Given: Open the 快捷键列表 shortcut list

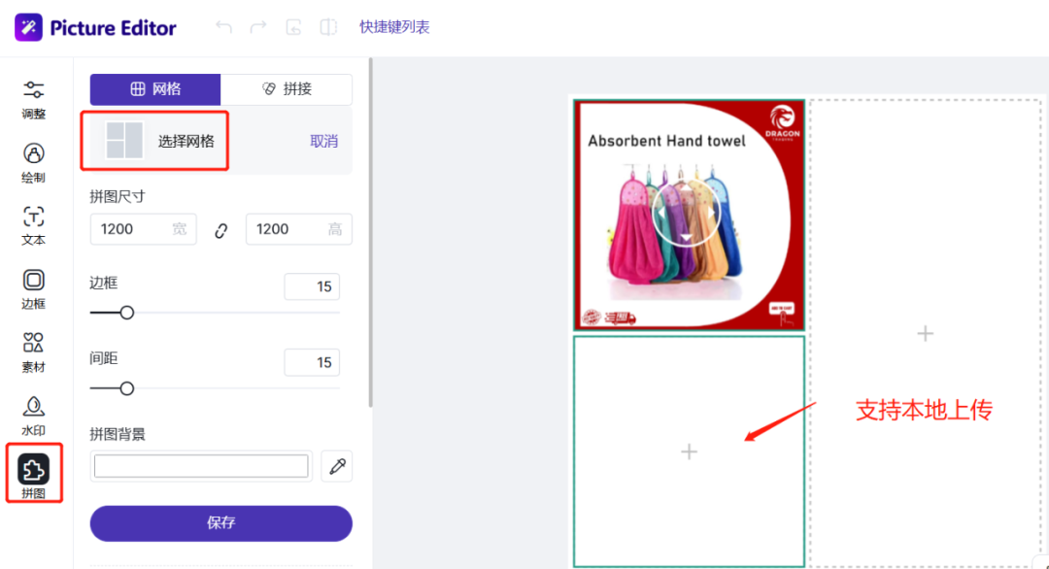Looking at the screenshot, I should [x=394, y=27].
